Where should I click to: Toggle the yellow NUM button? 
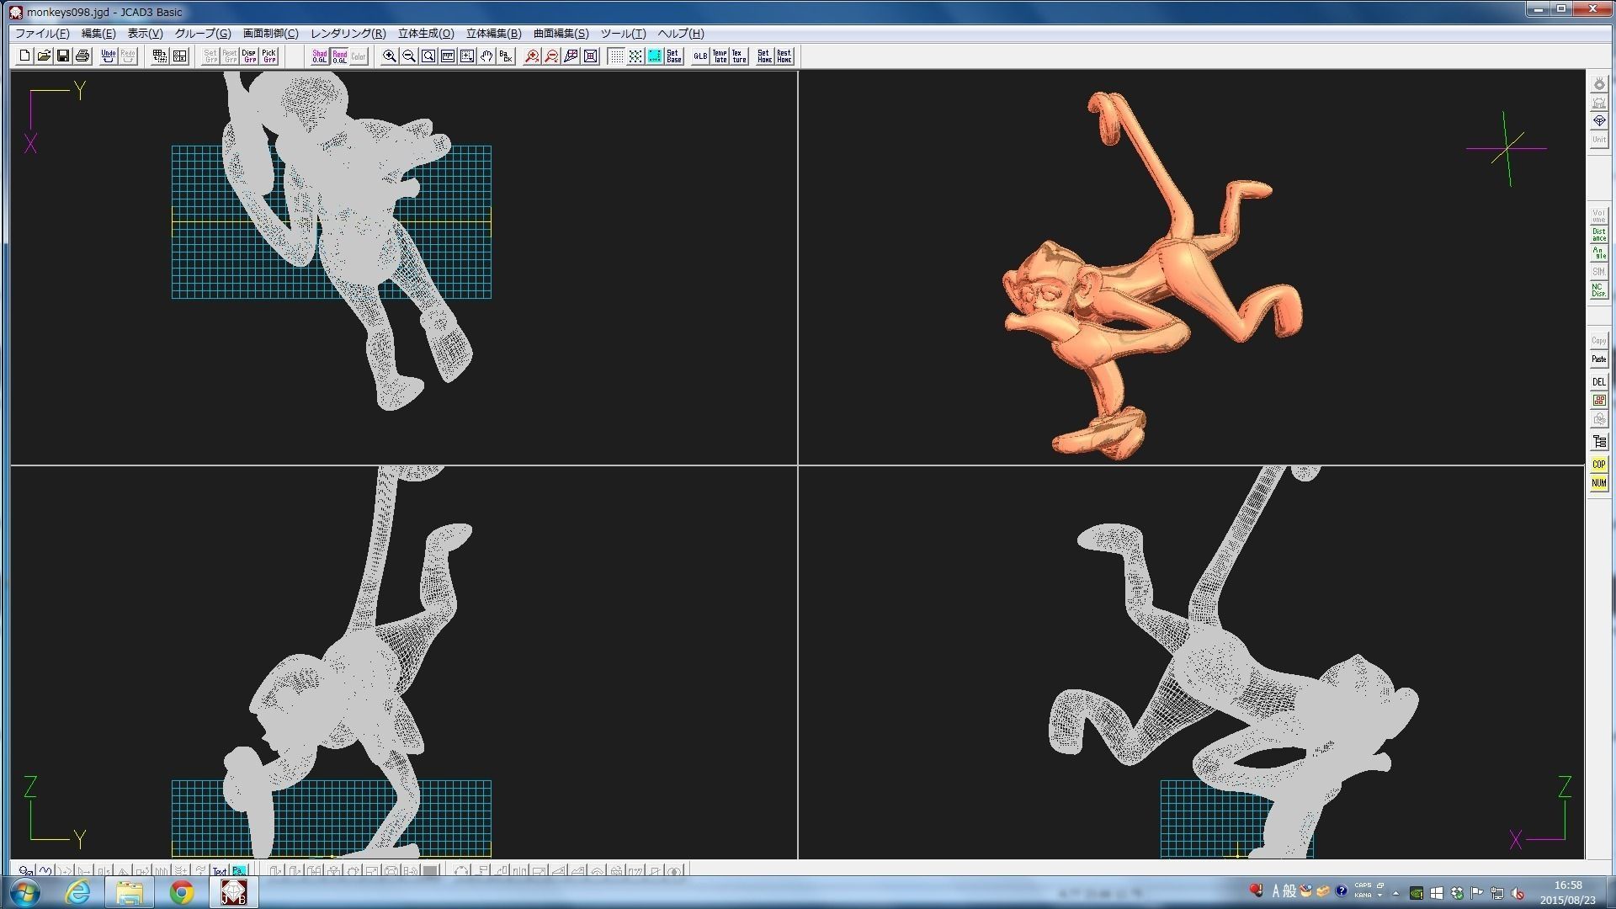click(x=1598, y=483)
